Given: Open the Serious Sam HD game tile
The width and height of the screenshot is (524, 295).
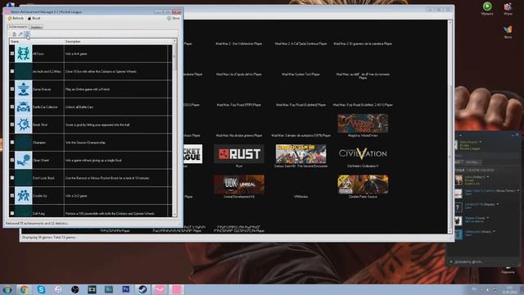Looking at the screenshot, I should pos(300,154).
